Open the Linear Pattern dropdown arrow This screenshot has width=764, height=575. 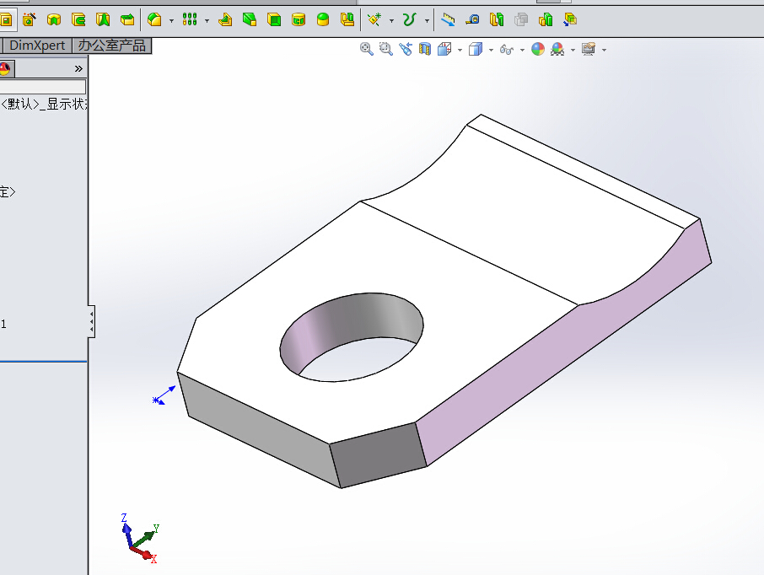[207, 20]
